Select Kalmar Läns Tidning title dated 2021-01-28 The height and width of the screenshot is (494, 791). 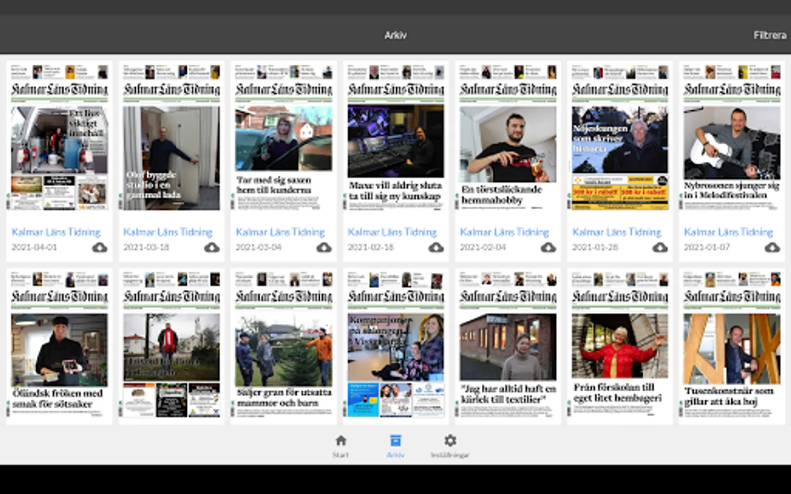(x=616, y=232)
